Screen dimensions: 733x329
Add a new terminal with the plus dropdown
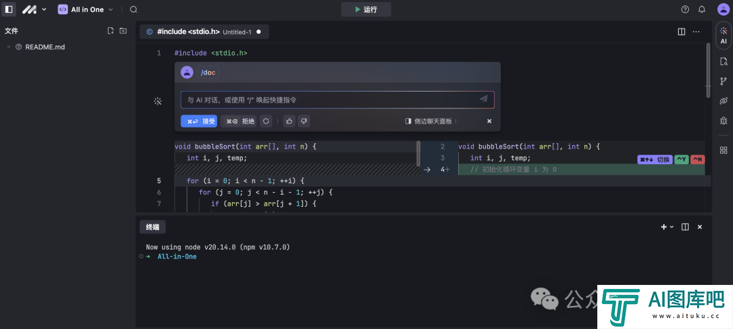[667, 227]
